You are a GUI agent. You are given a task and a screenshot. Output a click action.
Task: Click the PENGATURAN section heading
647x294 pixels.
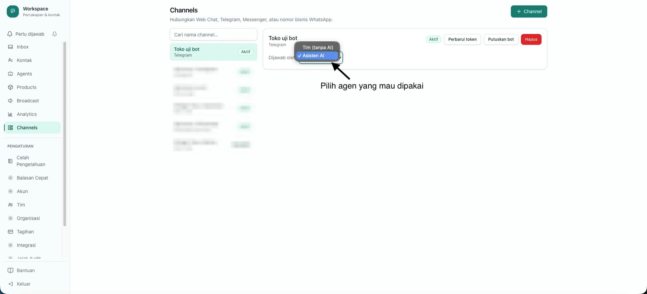(21, 146)
